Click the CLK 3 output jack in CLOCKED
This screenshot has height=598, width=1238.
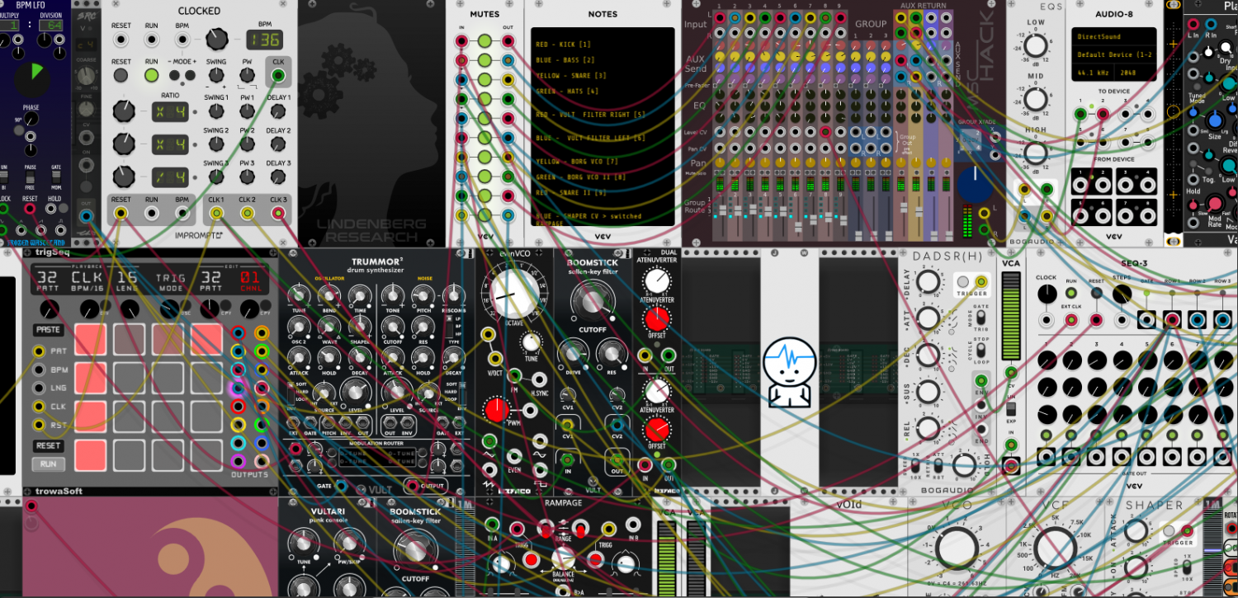278,214
